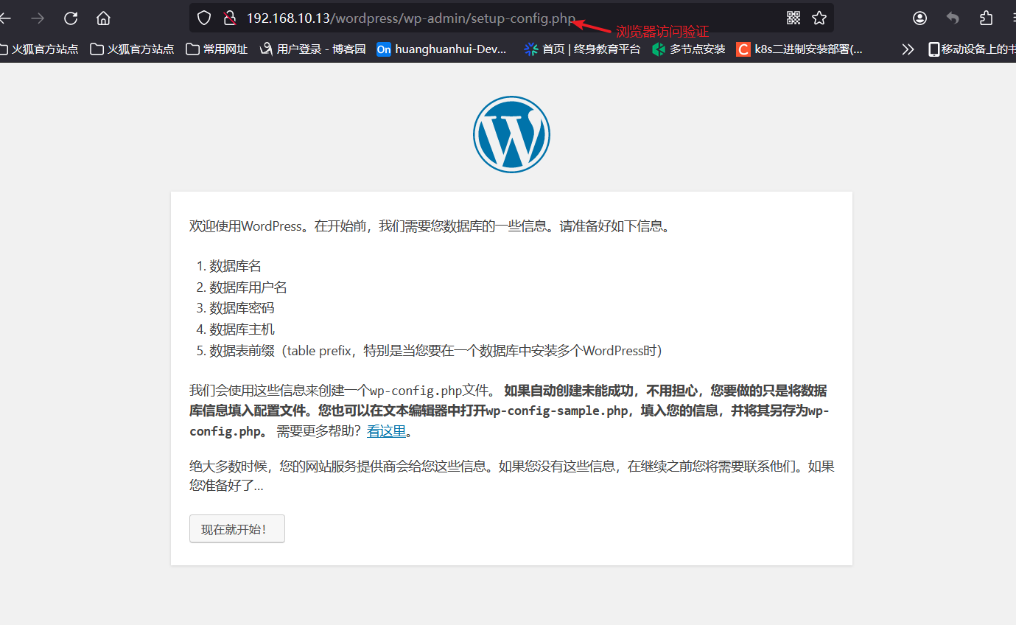Screen dimensions: 1016x625
Task: Click list item 数据库用户名
Action: coord(248,287)
